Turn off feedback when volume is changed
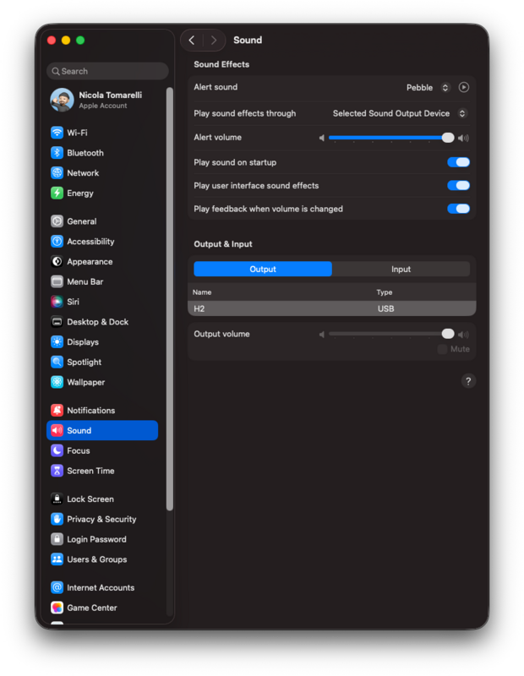This screenshot has width=524, height=676. click(x=458, y=209)
